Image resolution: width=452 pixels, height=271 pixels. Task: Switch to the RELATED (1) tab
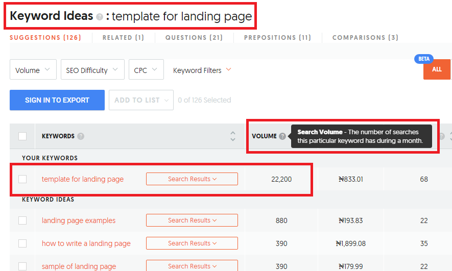point(124,38)
